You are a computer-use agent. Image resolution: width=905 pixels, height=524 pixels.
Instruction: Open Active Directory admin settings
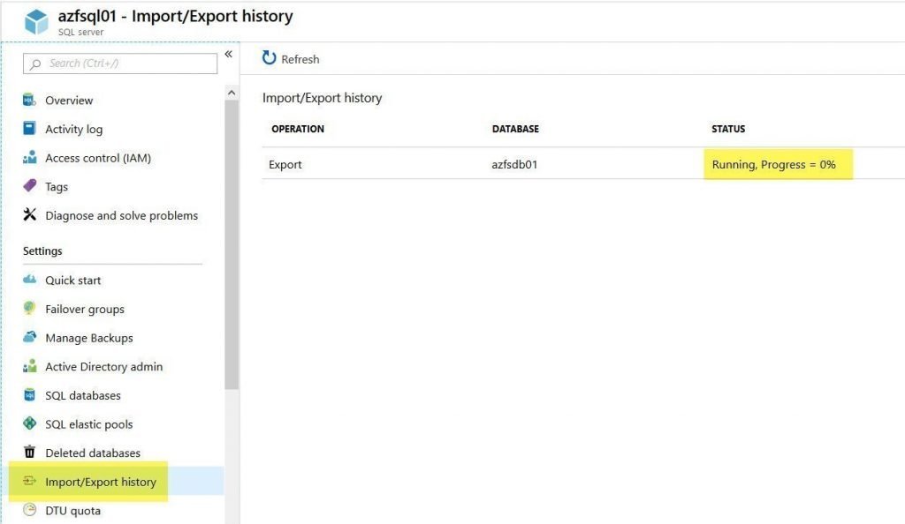104,367
